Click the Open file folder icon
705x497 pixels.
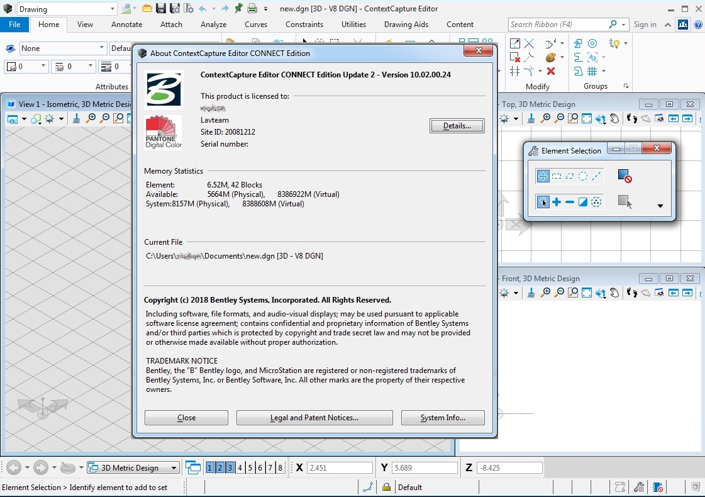click(147, 9)
